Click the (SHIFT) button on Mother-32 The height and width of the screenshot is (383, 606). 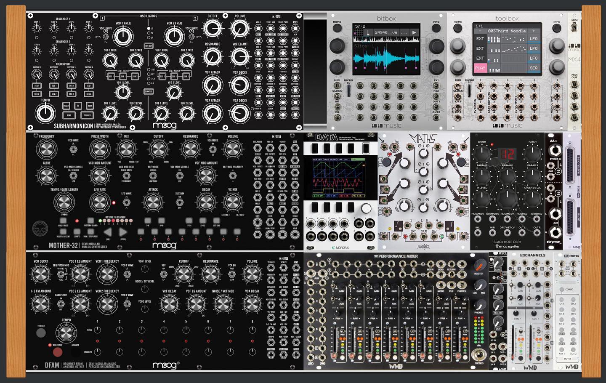[77, 231]
